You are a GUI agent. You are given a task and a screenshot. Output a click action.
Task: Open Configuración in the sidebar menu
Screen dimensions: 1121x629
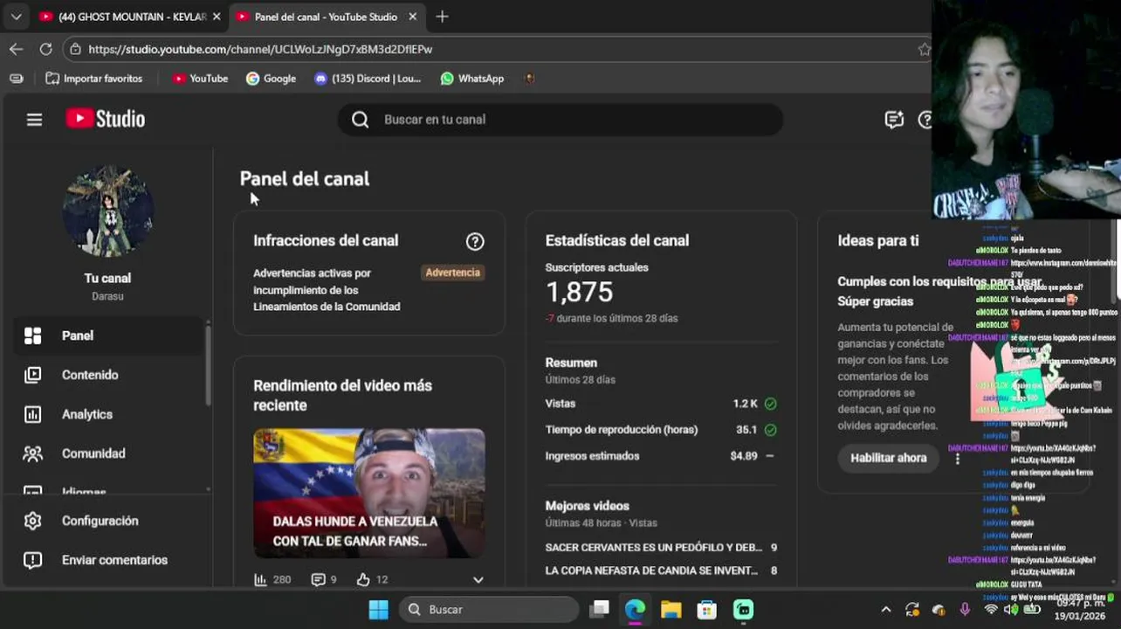tap(108, 521)
